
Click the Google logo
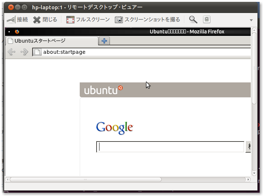click(x=115, y=128)
